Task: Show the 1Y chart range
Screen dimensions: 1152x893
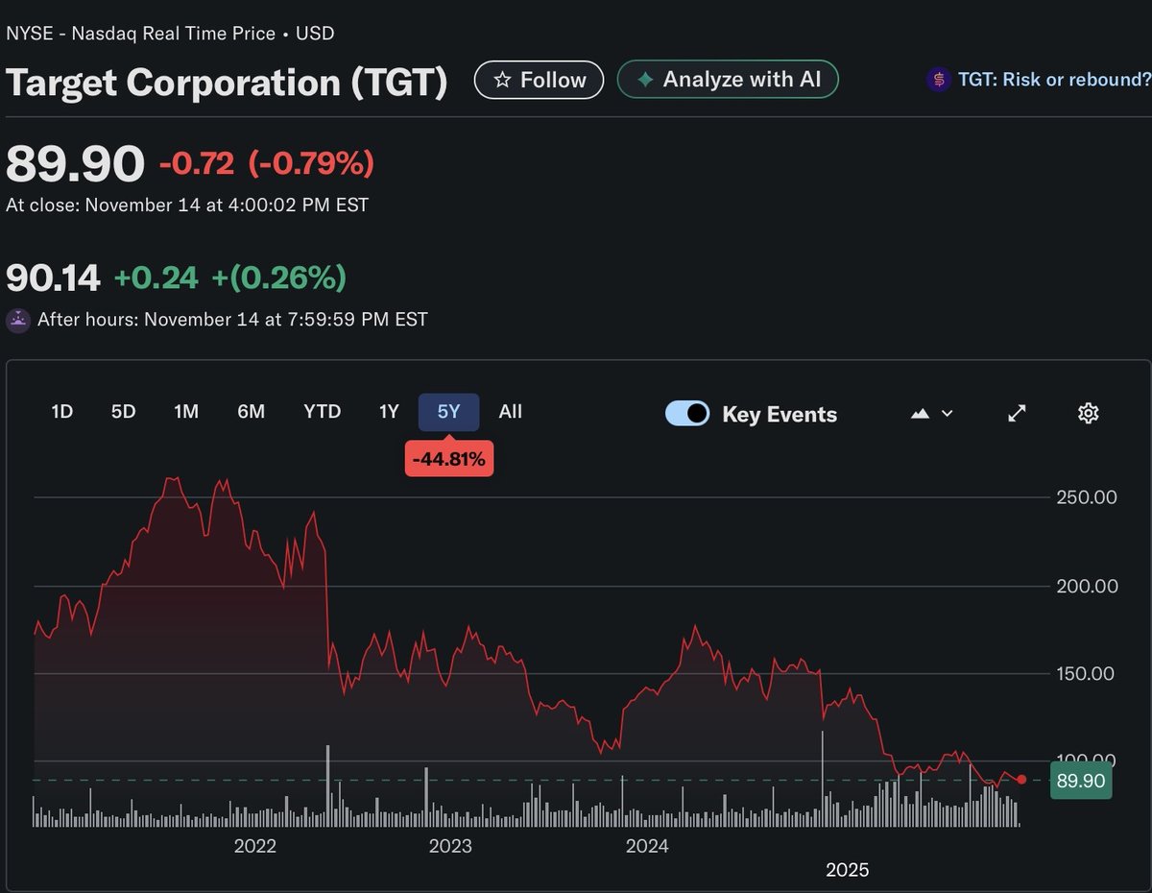Action: click(x=388, y=412)
